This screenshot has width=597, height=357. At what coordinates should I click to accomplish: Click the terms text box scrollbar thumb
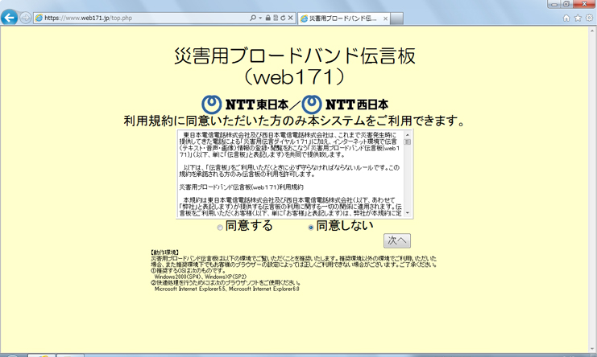click(x=408, y=142)
